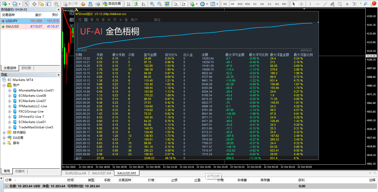378x192 pixels.
Task: Minimize the MTDriver statistics panel with − button
Action: [x=71, y=14]
